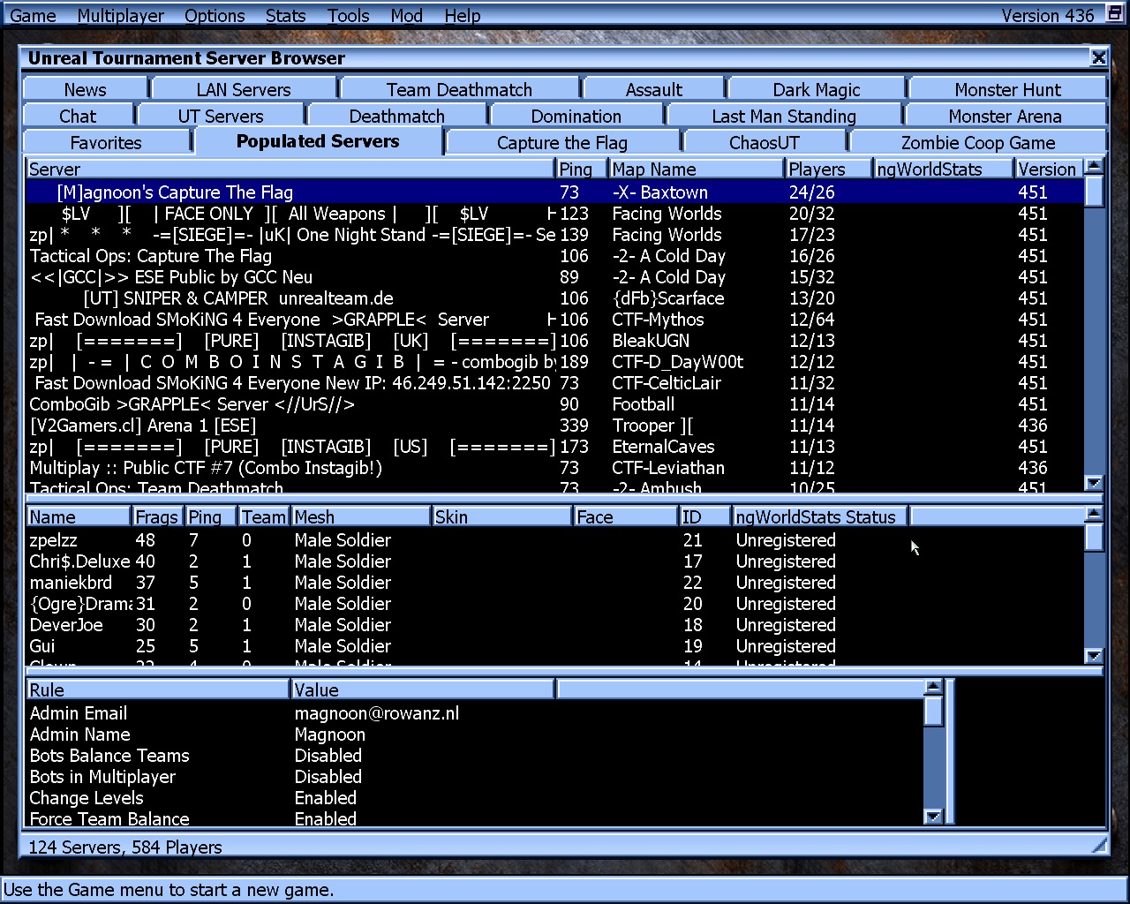Click player list scroll up arrow
This screenshot has width=1130, height=904.
[1094, 514]
